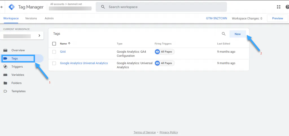289x136 pixels.
Task: Click the Tags label icon in sidebar
Action: 5,59
